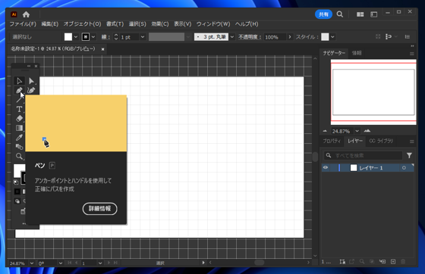Open the Navigator panel menu icon
Viewport: 425px width, 274px height.
click(411, 54)
